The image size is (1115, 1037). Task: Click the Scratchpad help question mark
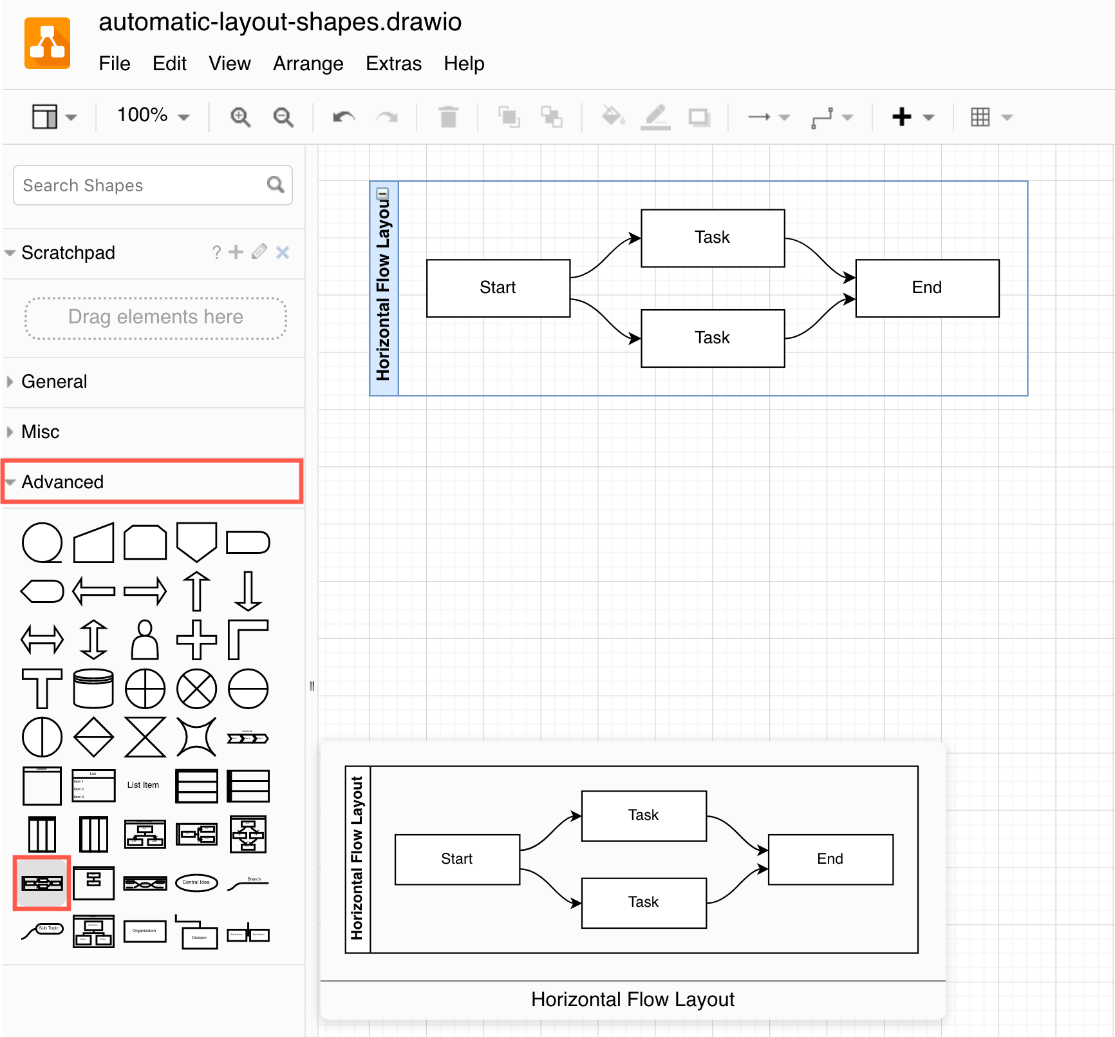[x=216, y=252]
